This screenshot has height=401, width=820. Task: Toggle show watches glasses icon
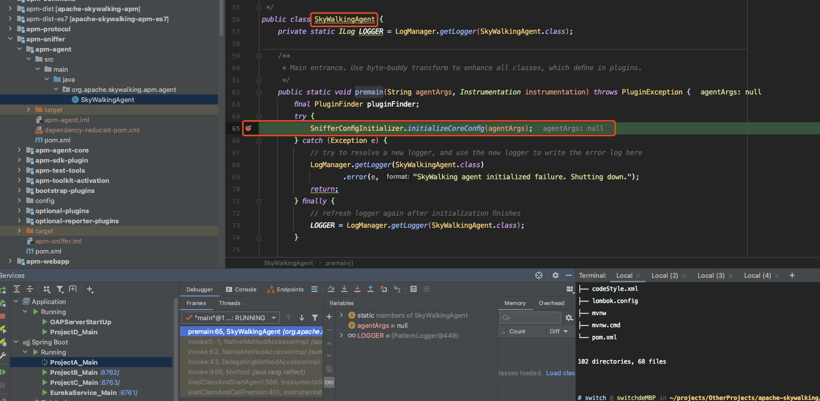[329, 382]
